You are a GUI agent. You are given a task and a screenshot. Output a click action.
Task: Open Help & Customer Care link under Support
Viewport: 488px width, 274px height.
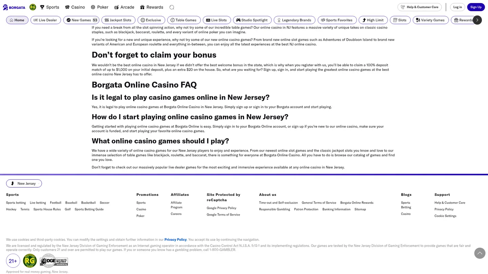[x=450, y=203]
